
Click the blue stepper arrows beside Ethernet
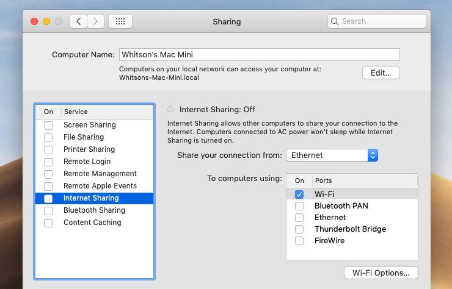coord(373,155)
